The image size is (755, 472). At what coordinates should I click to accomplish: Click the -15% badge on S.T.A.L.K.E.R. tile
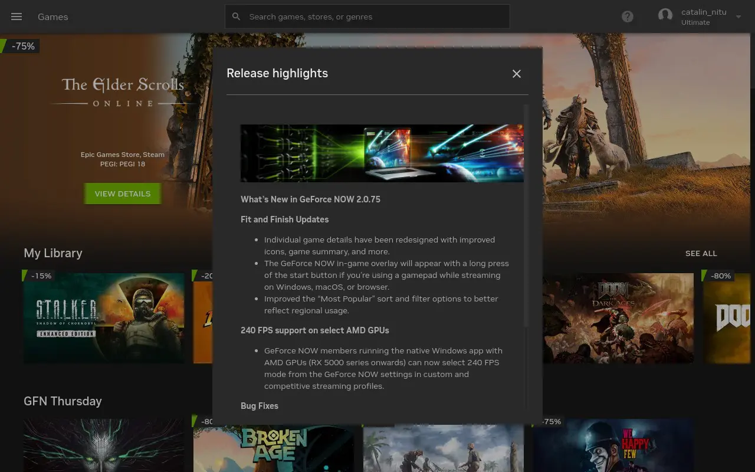38,276
